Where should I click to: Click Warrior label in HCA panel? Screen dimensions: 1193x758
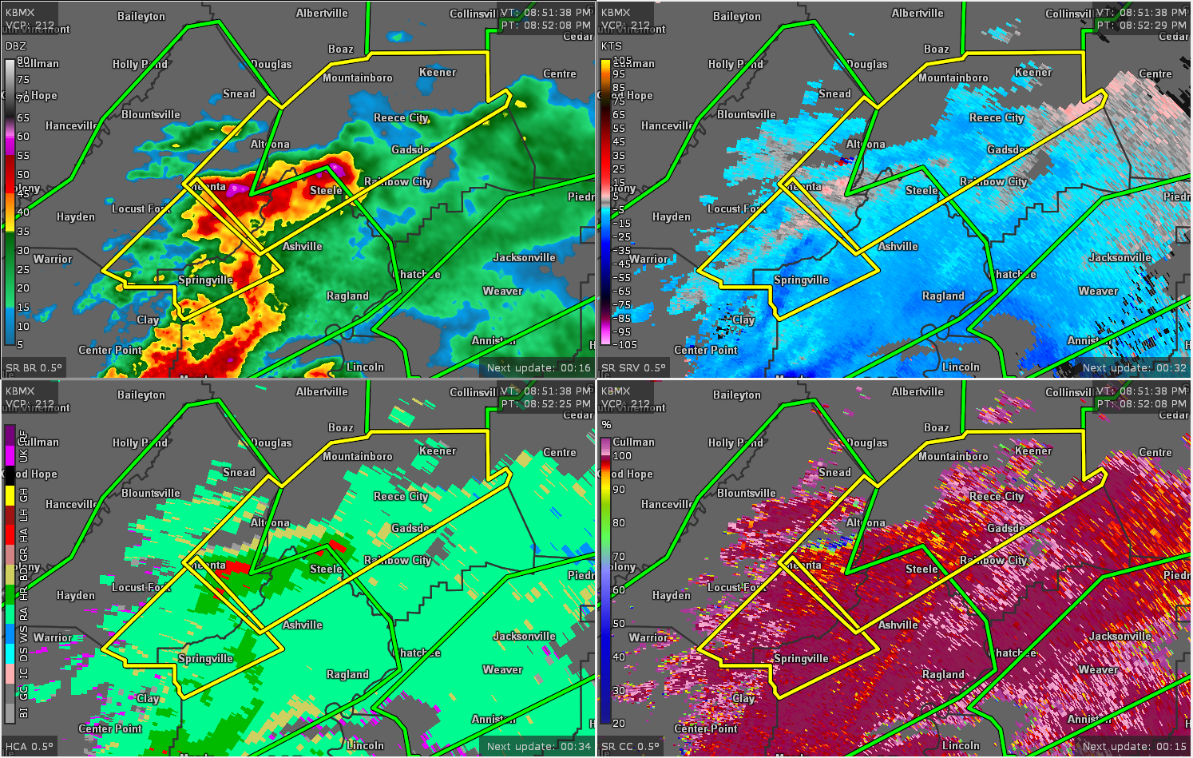[x=53, y=637]
